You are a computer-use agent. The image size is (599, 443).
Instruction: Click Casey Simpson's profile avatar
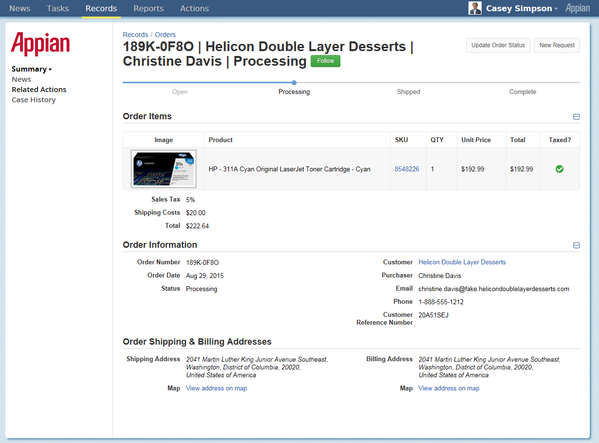point(475,8)
